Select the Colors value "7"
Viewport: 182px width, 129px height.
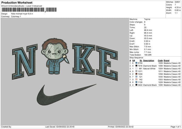[175, 5]
